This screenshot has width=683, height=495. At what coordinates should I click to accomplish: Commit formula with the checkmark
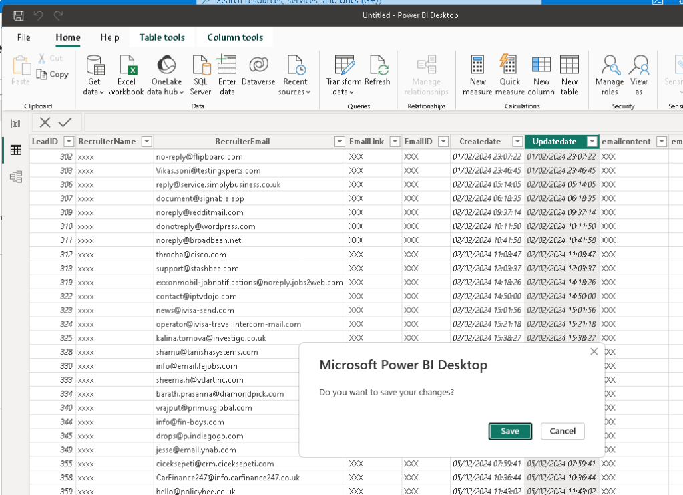coord(65,122)
